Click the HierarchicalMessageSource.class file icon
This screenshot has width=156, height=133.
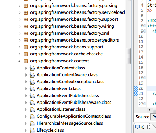[x=33, y=123]
